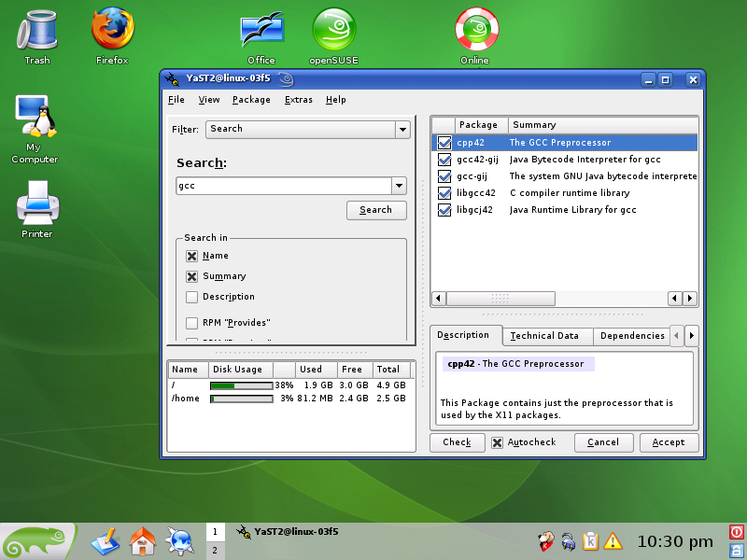The width and height of the screenshot is (747, 560).
Task: Click the Accept button
Action: coord(668,442)
